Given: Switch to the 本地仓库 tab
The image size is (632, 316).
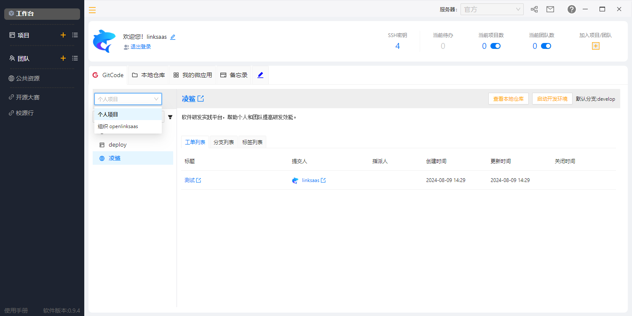Looking at the screenshot, I should (x=148, y=75).
